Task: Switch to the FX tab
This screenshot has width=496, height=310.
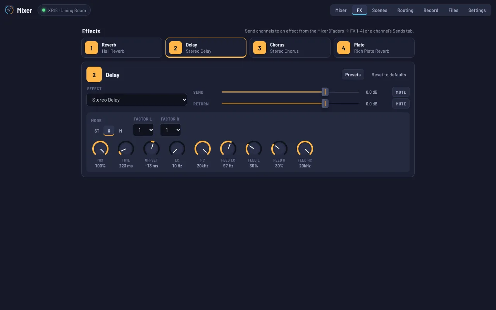Action: tap(360, 10)
